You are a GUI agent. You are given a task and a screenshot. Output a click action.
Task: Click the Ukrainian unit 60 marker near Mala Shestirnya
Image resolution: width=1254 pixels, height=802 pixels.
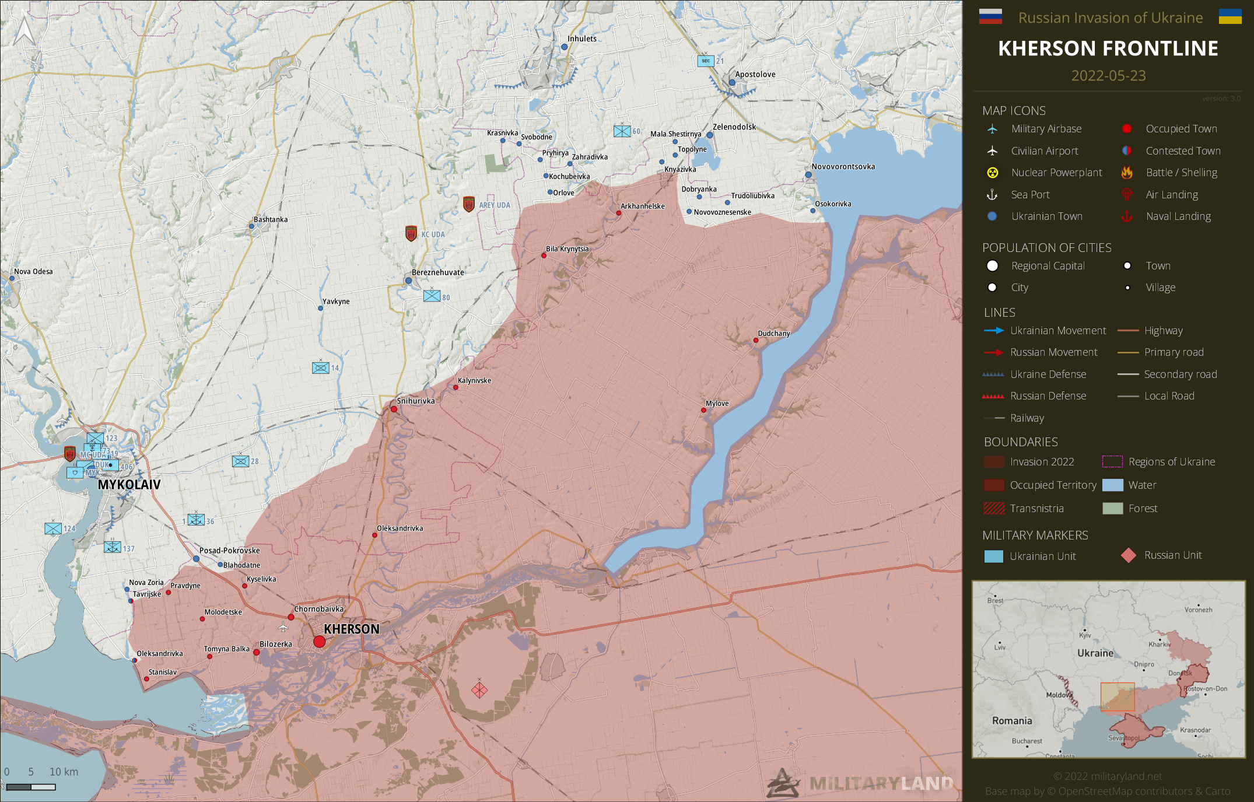pos(622,131)
